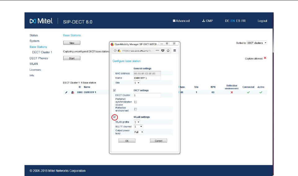Viewport: 298px width, 176px height.
Task: Open DECT Phones in sidebar
Action: click(38, 58)
